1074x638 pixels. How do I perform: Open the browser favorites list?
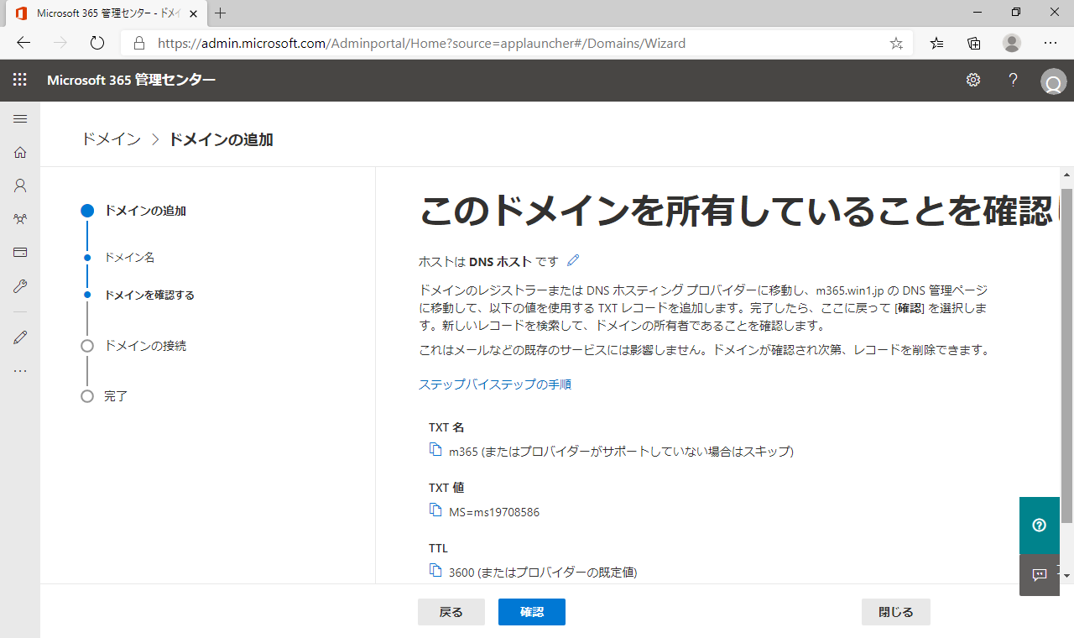pos(937,43)
